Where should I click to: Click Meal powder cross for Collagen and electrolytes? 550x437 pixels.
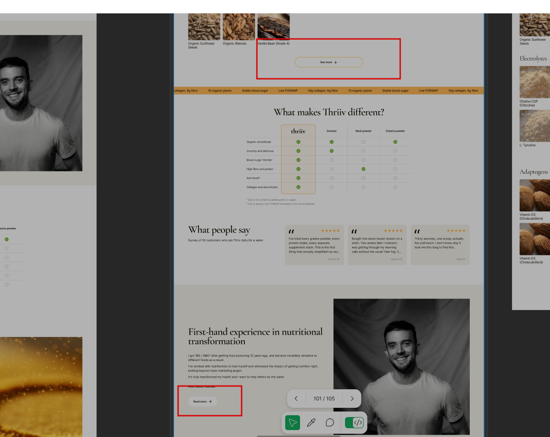click(x=364, y=187)
